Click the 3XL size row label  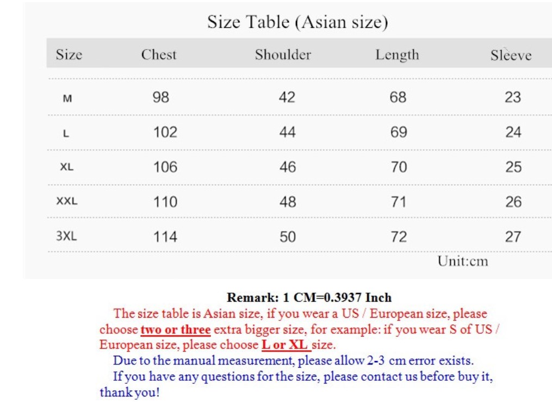[x=66, y=237]
